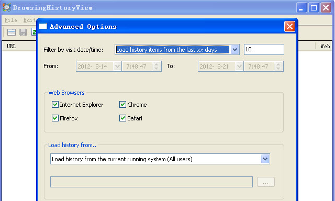Click the URL column header
Screen dimensions: 335x201
tap(19, 46)
